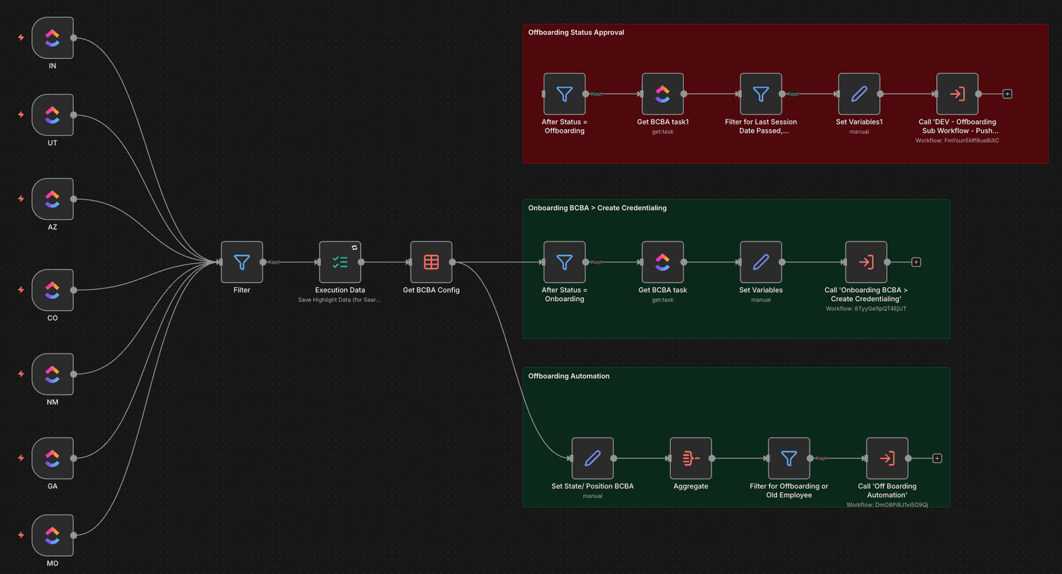Open the Set Variables pen node
The image size is (1062, 574).
[x=761, y=262]
